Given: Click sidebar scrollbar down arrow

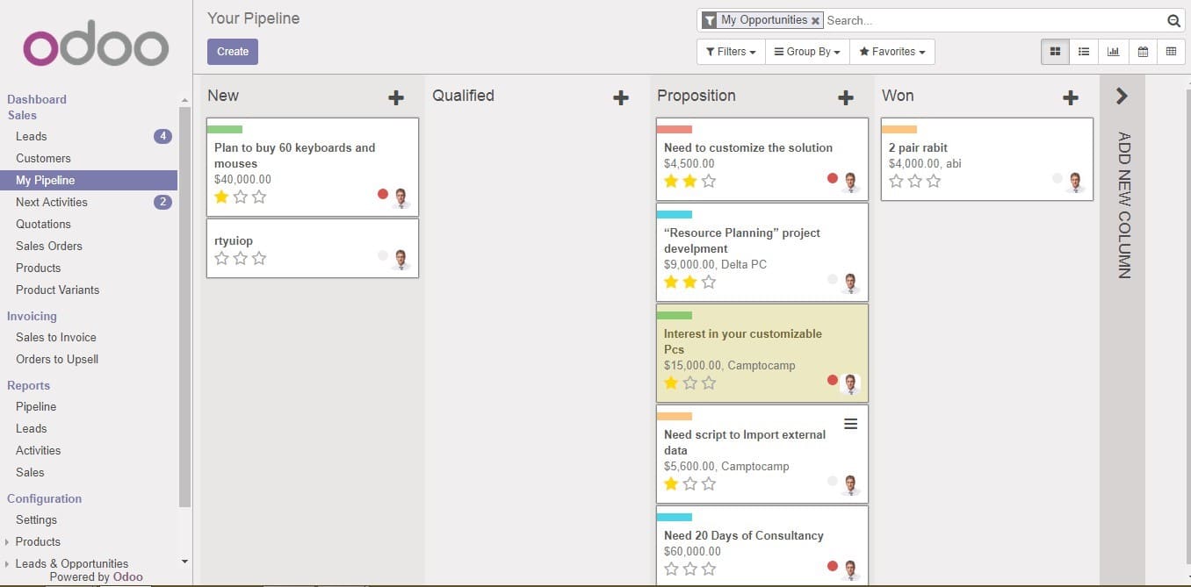Looking at the screenshot, I should coord(184,562).
